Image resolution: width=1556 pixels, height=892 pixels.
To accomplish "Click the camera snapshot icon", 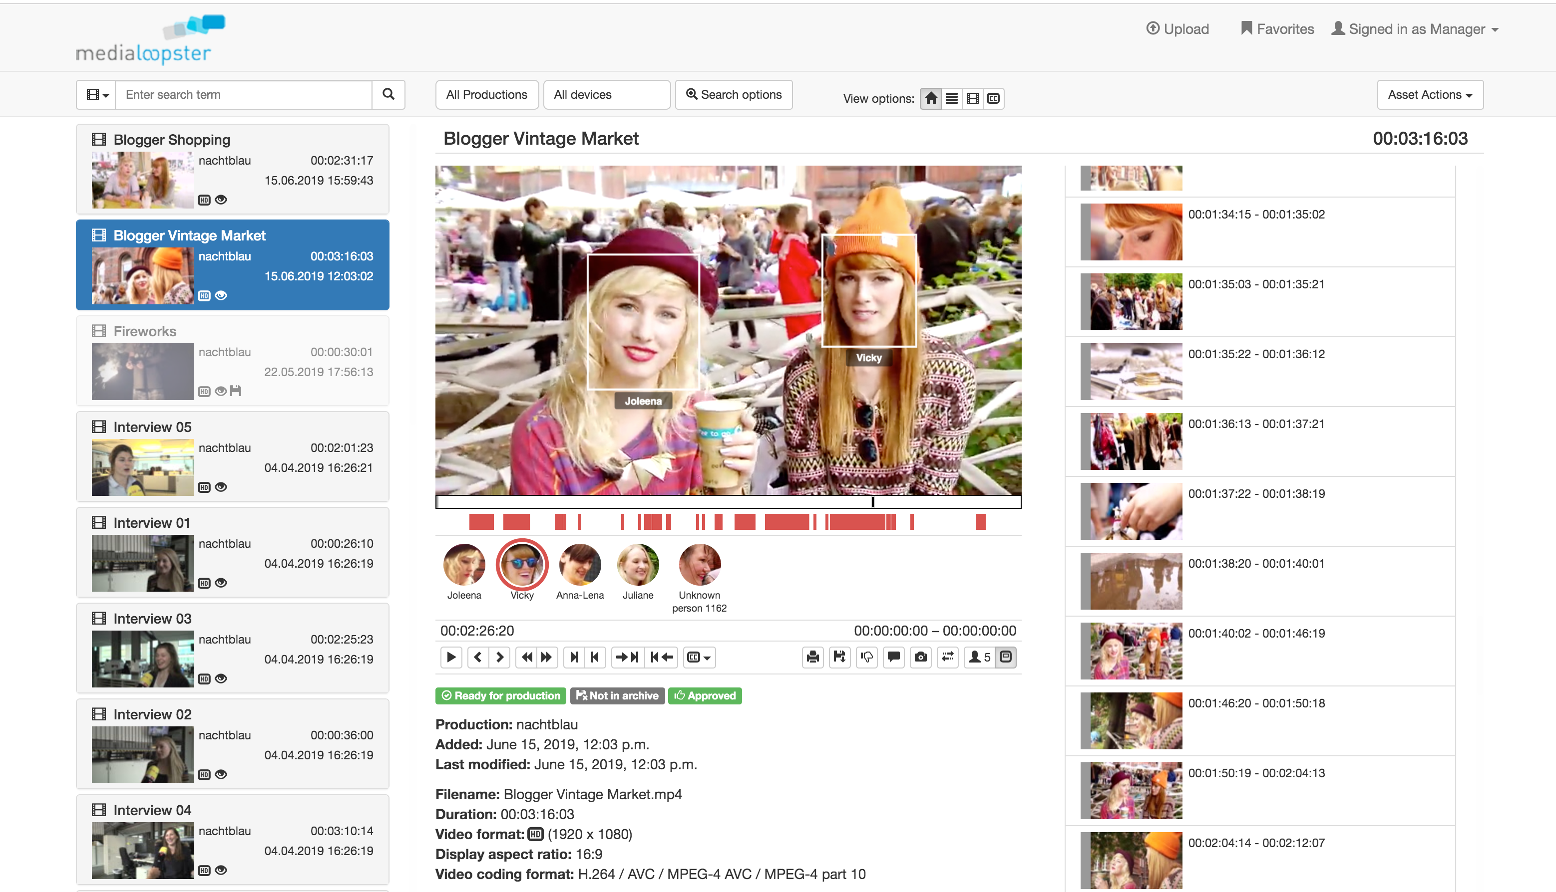I will click(x=920, y=658).
